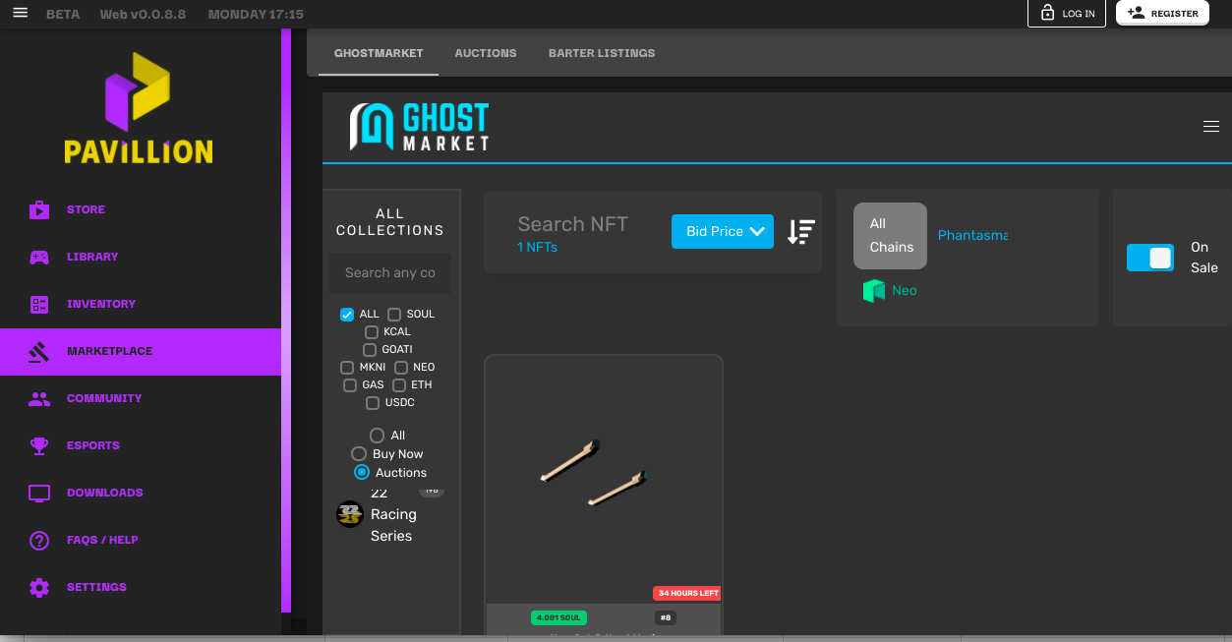Open Settings gear icon

(39, 587)
